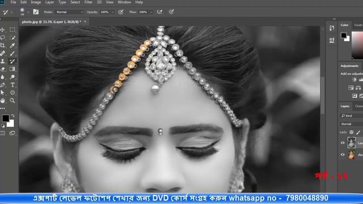
Task: Open the Select menu
Action: 75,2
